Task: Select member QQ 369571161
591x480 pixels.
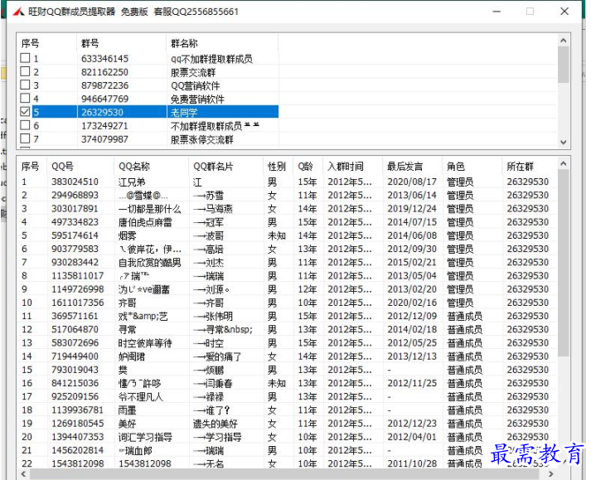Action: (75, 316)
